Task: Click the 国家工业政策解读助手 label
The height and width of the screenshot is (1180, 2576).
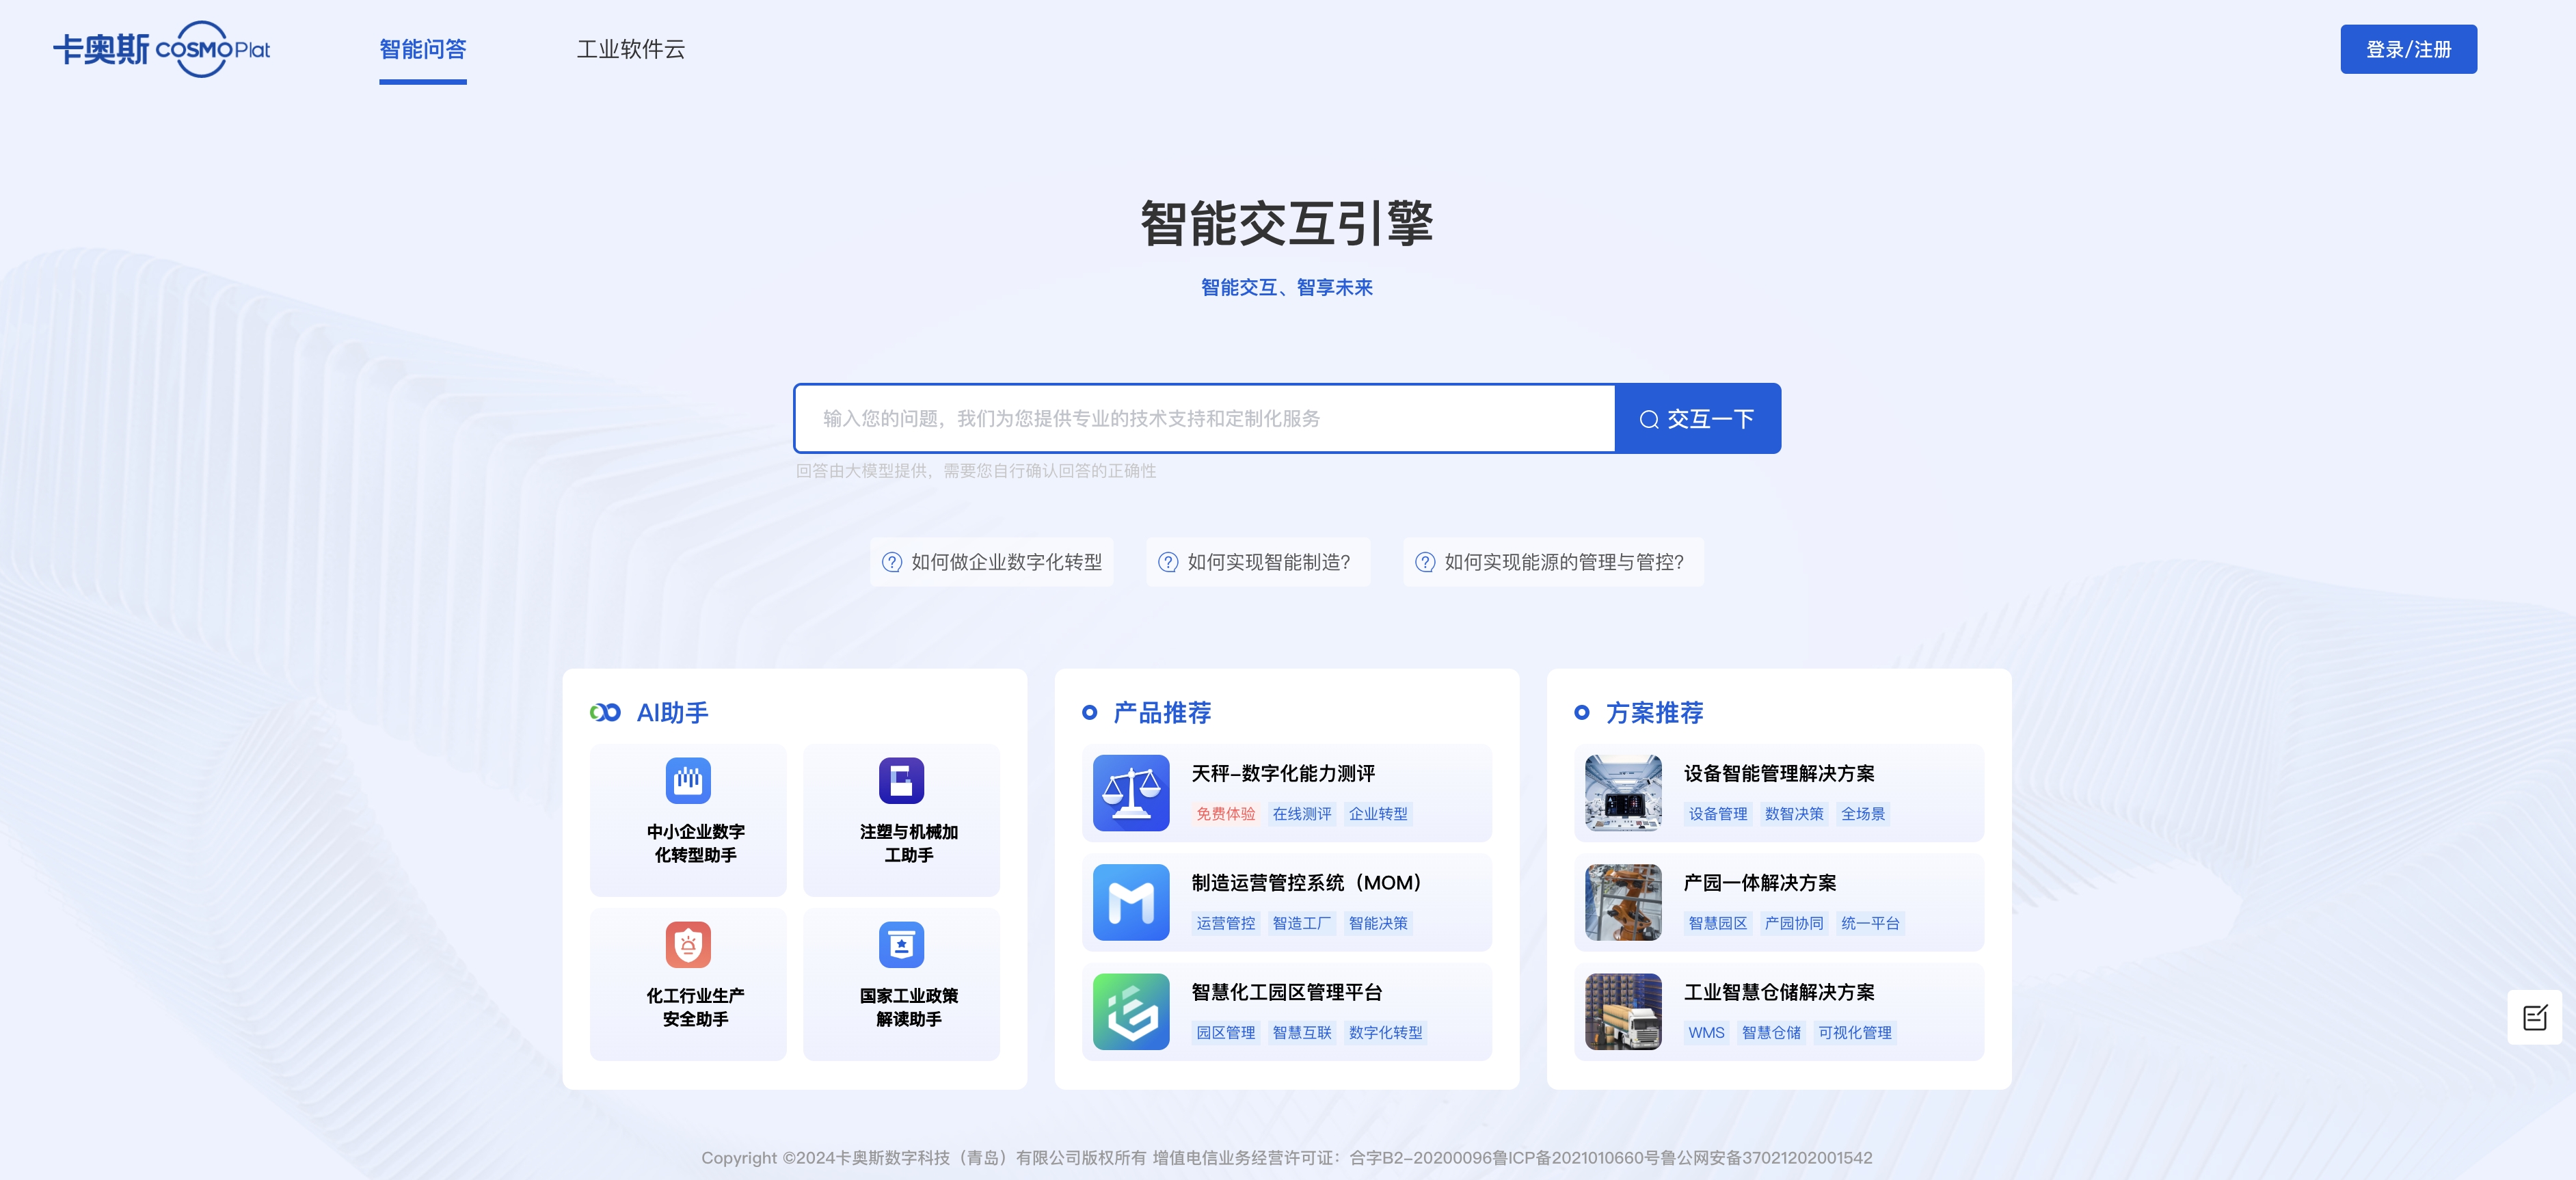Action: [x=908, y=1007]
